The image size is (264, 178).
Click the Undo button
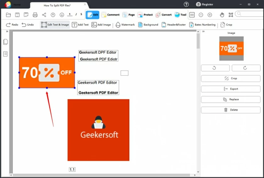28,25
